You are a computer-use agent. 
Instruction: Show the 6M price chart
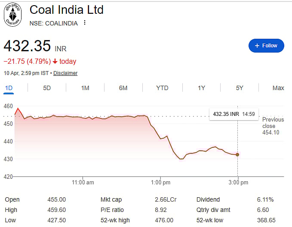123,88
